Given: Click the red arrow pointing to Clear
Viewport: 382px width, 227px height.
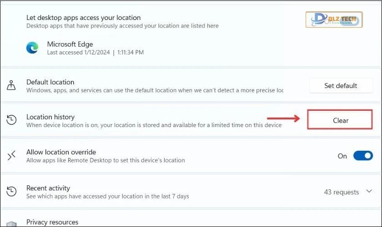Looking at the screenshot, I should click(x=284, y=119).
